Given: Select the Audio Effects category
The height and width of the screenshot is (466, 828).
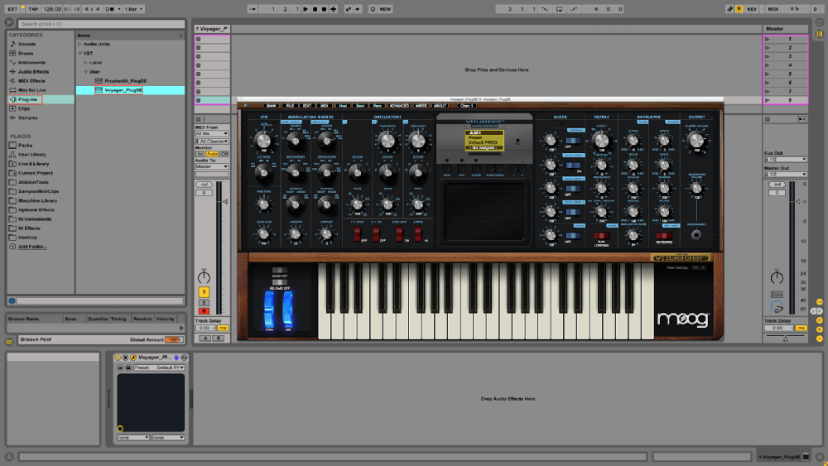Looking at the screenshot, I should click(x=33, y=71).
